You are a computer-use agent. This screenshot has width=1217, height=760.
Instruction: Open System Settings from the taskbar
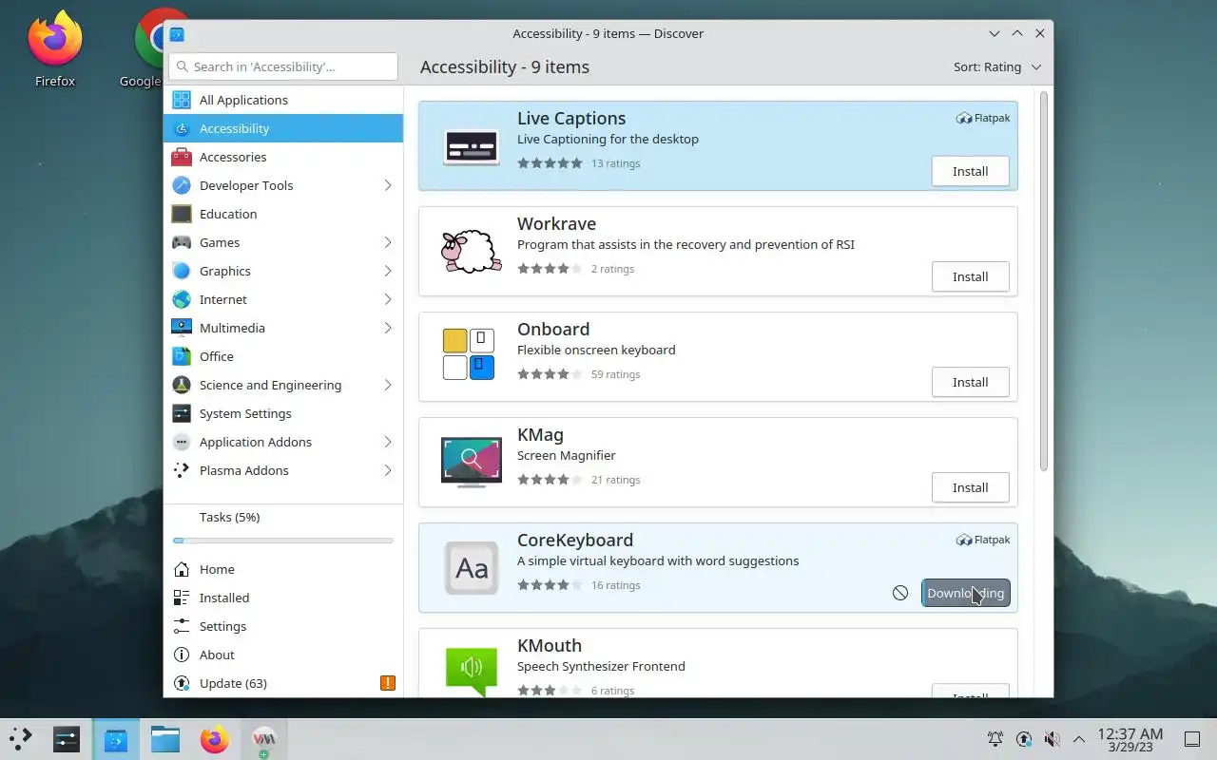pos(67,739)
